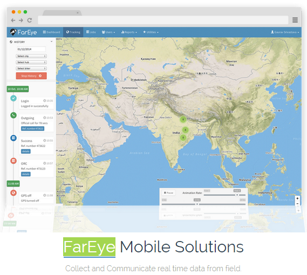The width and height of the screenshot is (307, 275).
Task: Click the browser back arrow
Action: point(13,20)
